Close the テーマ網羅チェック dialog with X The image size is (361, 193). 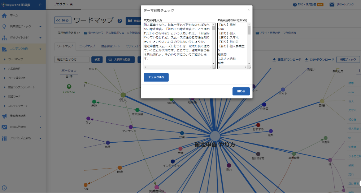pos(248,10)
